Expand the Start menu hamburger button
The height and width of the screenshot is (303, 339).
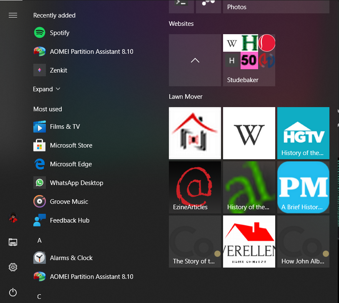(13, 15)
